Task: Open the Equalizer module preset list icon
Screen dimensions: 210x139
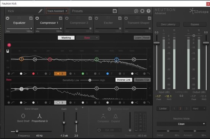Action: coord(31,18)
